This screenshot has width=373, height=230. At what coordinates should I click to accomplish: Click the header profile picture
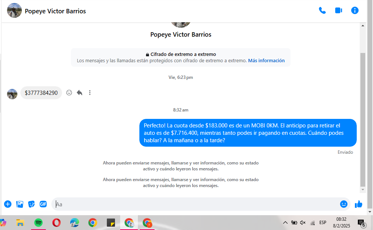pos(14,10)
